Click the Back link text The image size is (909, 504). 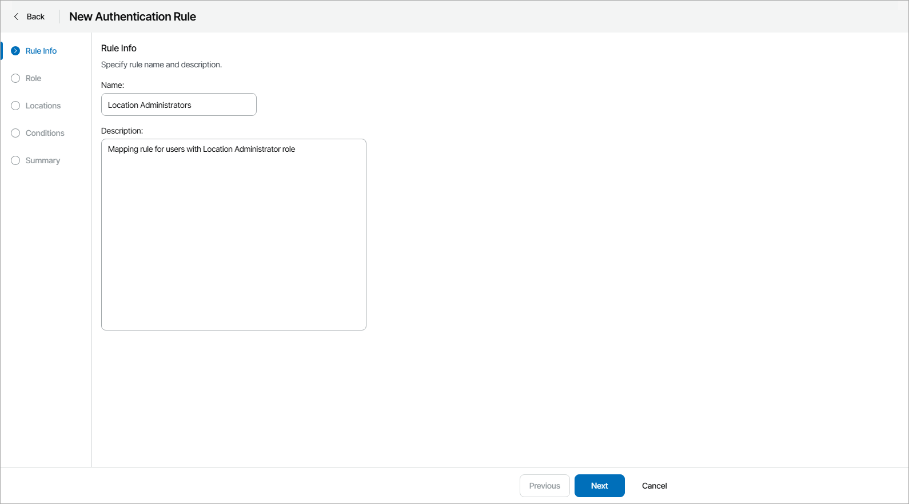(35, 17)
